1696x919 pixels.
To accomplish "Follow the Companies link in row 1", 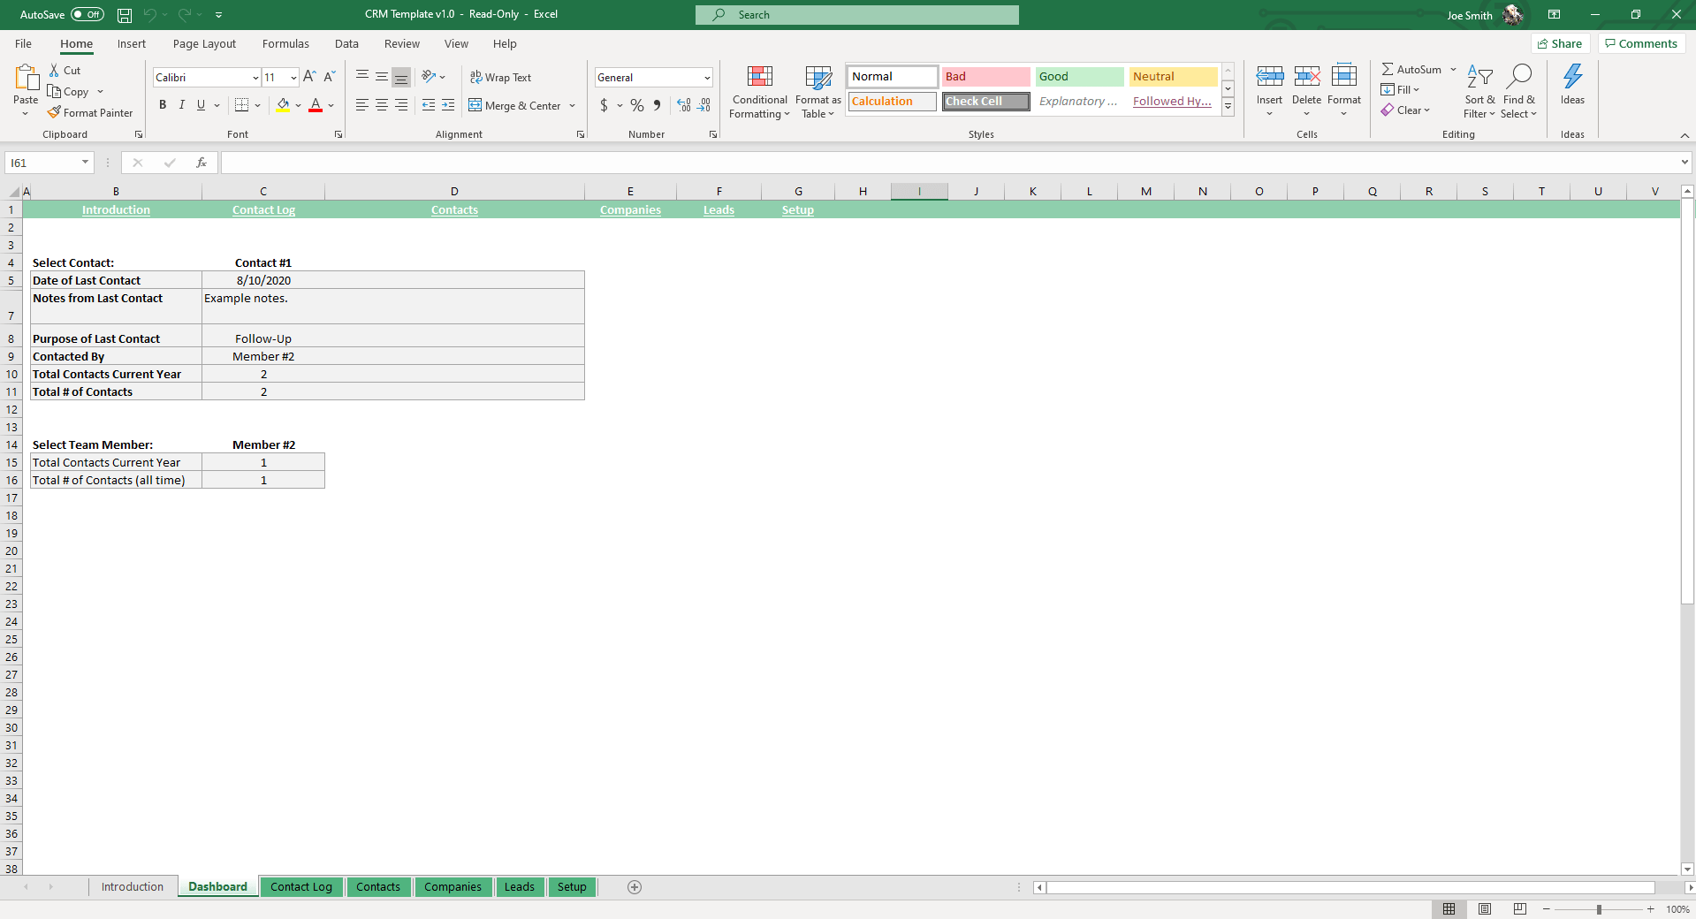I will point(630,210).
